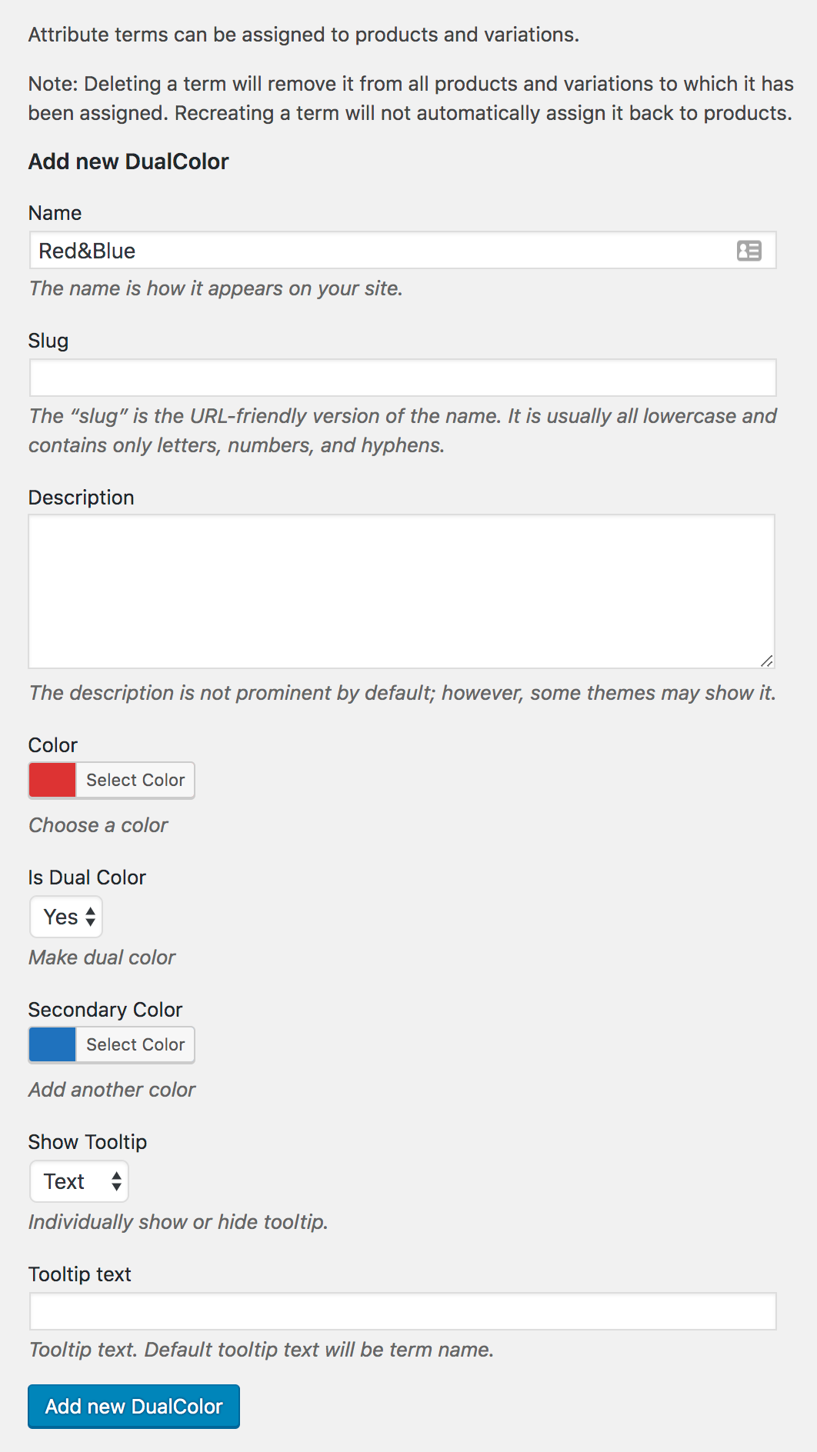Click the red Color swatch
The width and height of the screenshot is (817, 1452).
tap(52, 780)
